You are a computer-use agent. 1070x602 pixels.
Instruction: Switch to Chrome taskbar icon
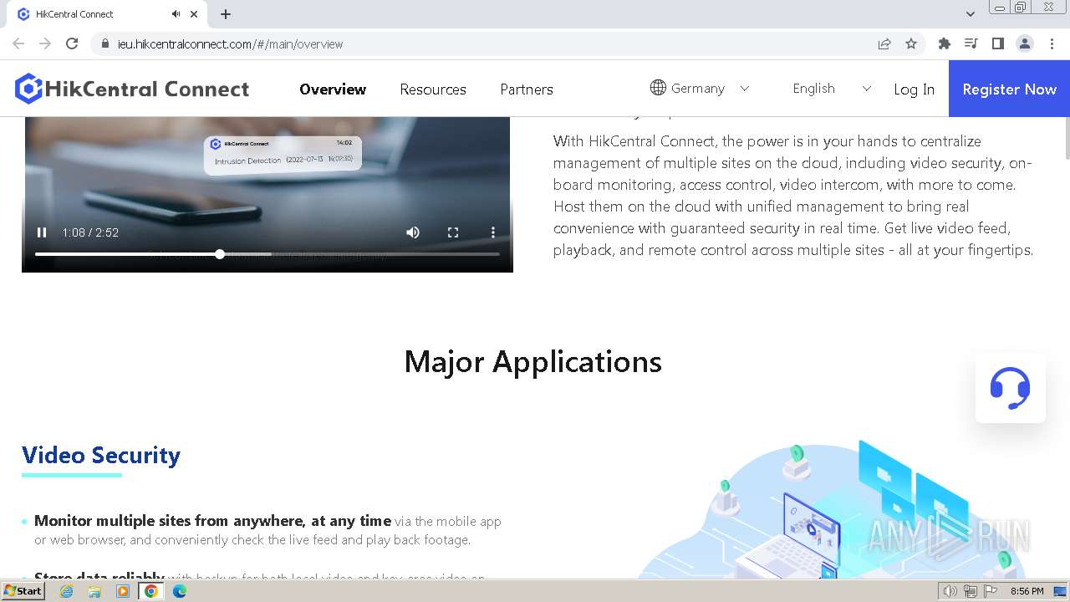click(151, 591)
